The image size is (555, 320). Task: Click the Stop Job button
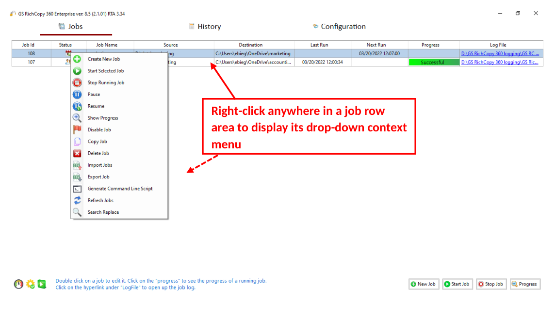[491, 284]
